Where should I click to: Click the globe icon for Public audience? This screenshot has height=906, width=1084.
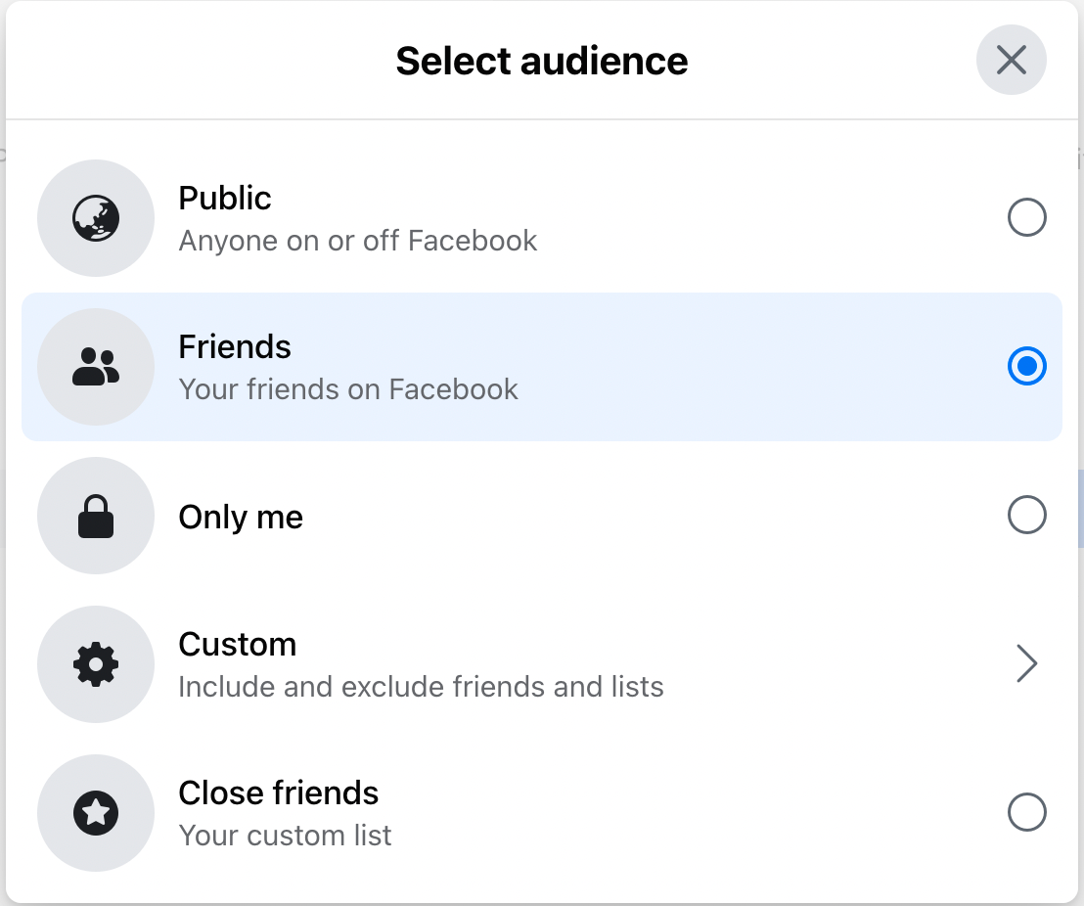point(95,218)
